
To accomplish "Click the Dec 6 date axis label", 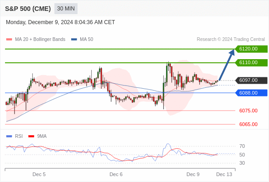I will click(x=116, y=174).
